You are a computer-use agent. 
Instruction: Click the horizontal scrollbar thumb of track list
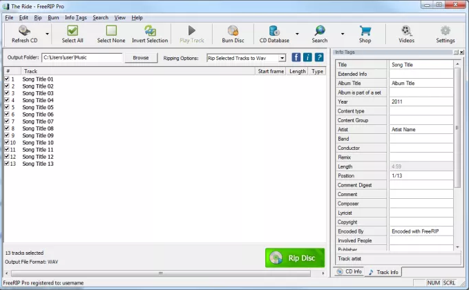(161, 273)
